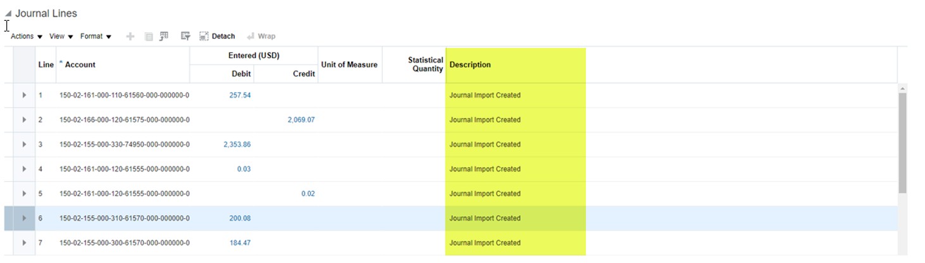Click the 2,069.07 credit amount link
The width and height of the screenshot is (925, 263).
coord(301,120)
